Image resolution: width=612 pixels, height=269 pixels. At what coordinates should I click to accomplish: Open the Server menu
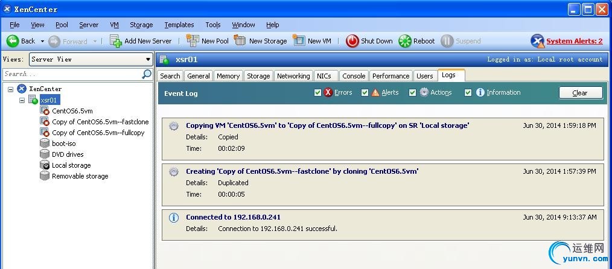[89, 25]
